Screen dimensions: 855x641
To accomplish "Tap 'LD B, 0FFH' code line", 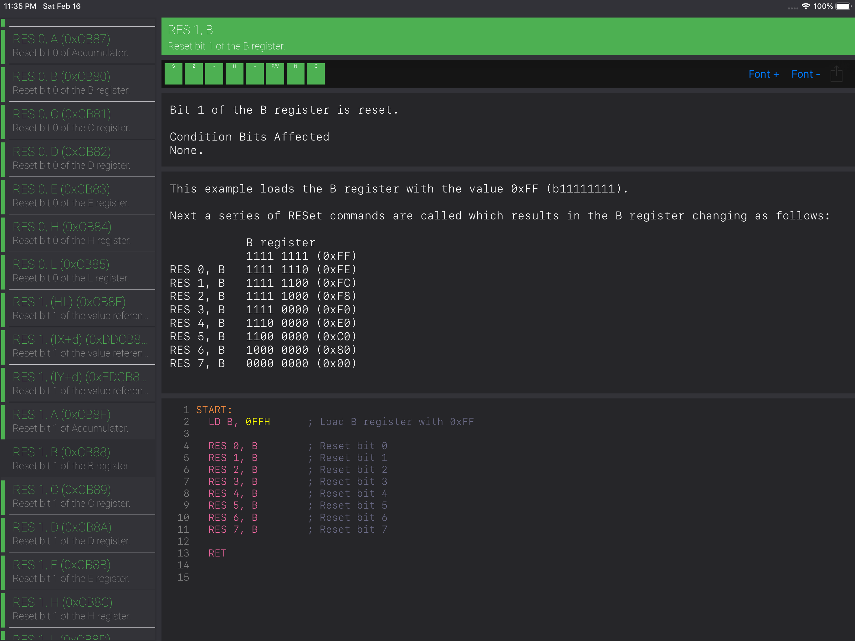I will click(x=239, y=422).
